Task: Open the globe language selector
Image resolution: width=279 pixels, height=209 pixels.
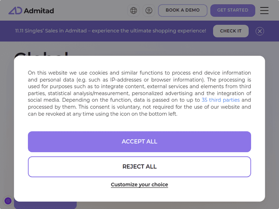Action: (x=134, y=10)
